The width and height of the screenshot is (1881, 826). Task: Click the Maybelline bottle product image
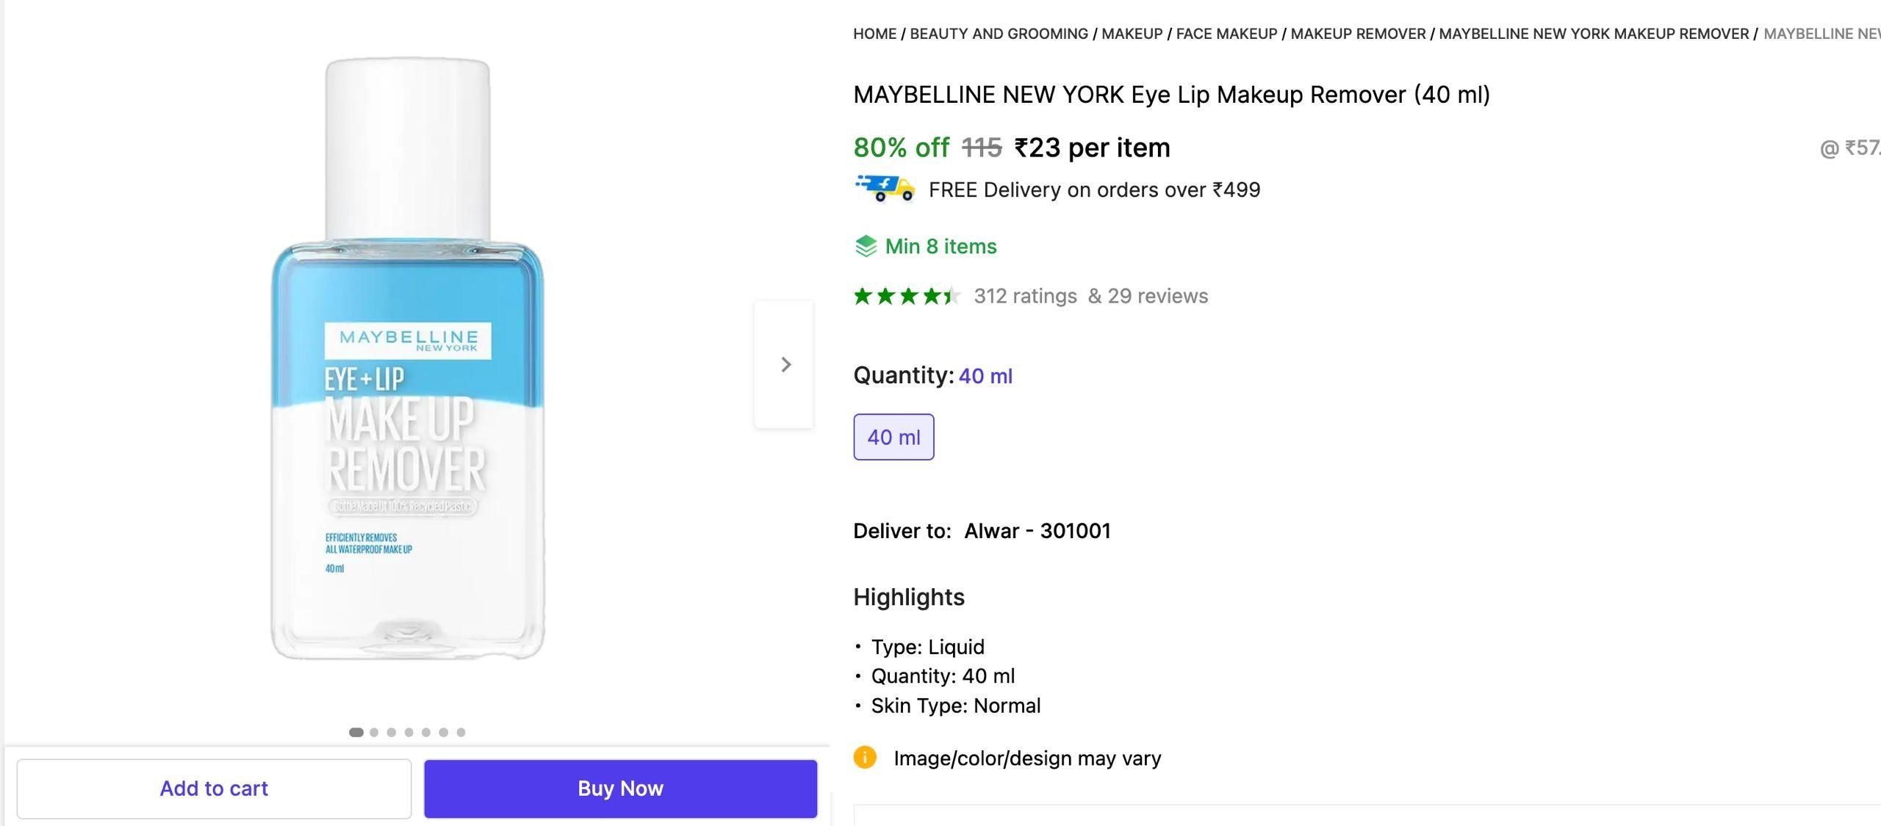408,359
